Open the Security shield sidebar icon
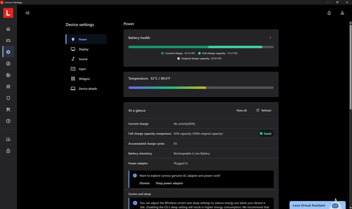 click(8, 98)
